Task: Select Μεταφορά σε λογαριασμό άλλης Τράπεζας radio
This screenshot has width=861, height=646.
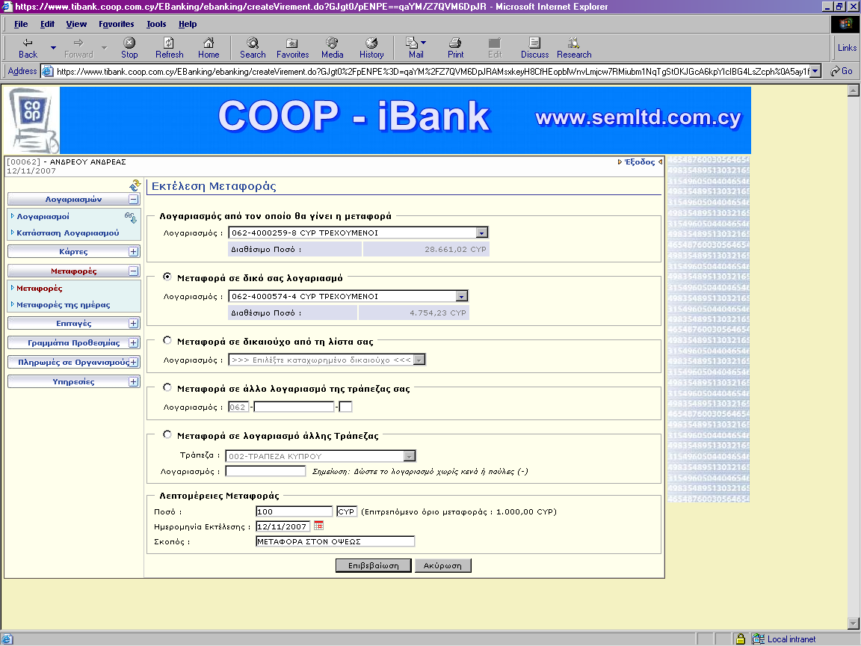Action: click(167, 434)
